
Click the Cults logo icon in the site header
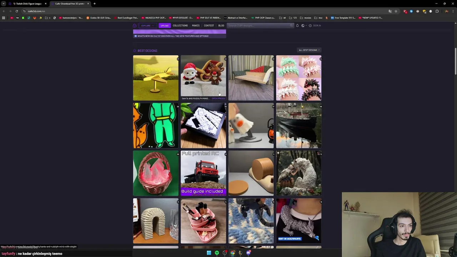(x=135, y=26)
